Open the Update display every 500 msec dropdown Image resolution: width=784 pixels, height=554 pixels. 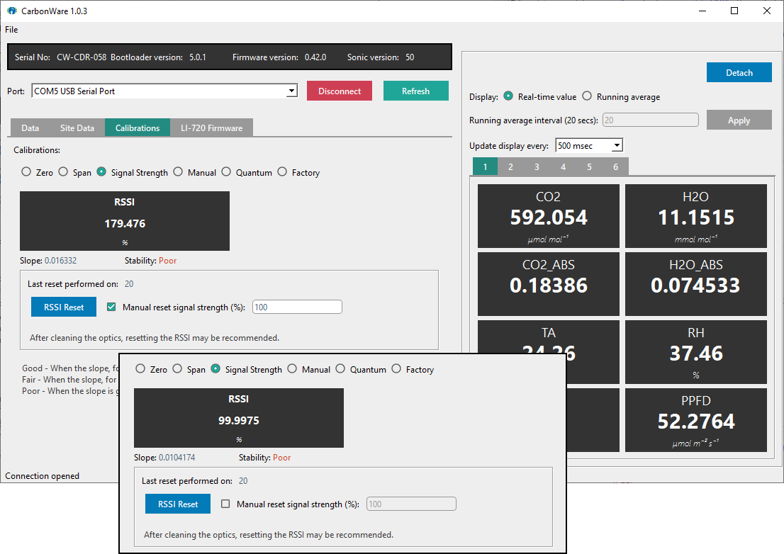(590, 145)
